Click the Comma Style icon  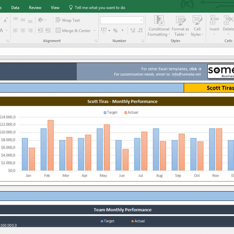[123, 30]
